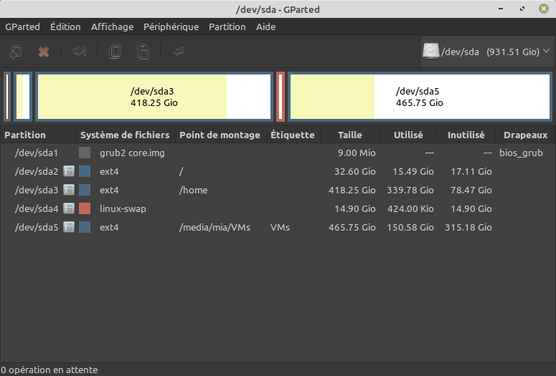Open the GParted menu

22,27
